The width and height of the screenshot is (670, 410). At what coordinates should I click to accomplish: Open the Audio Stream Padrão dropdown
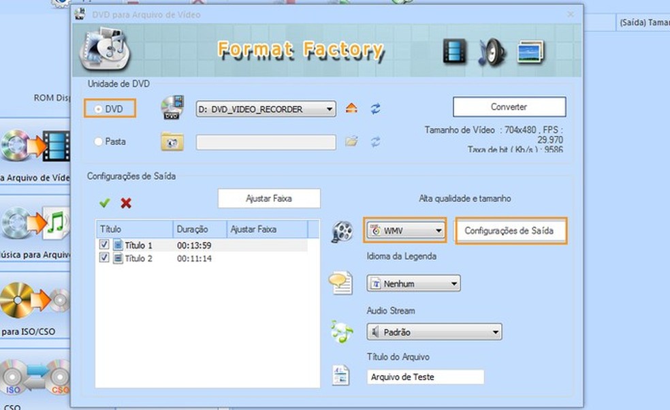(434, 332)
